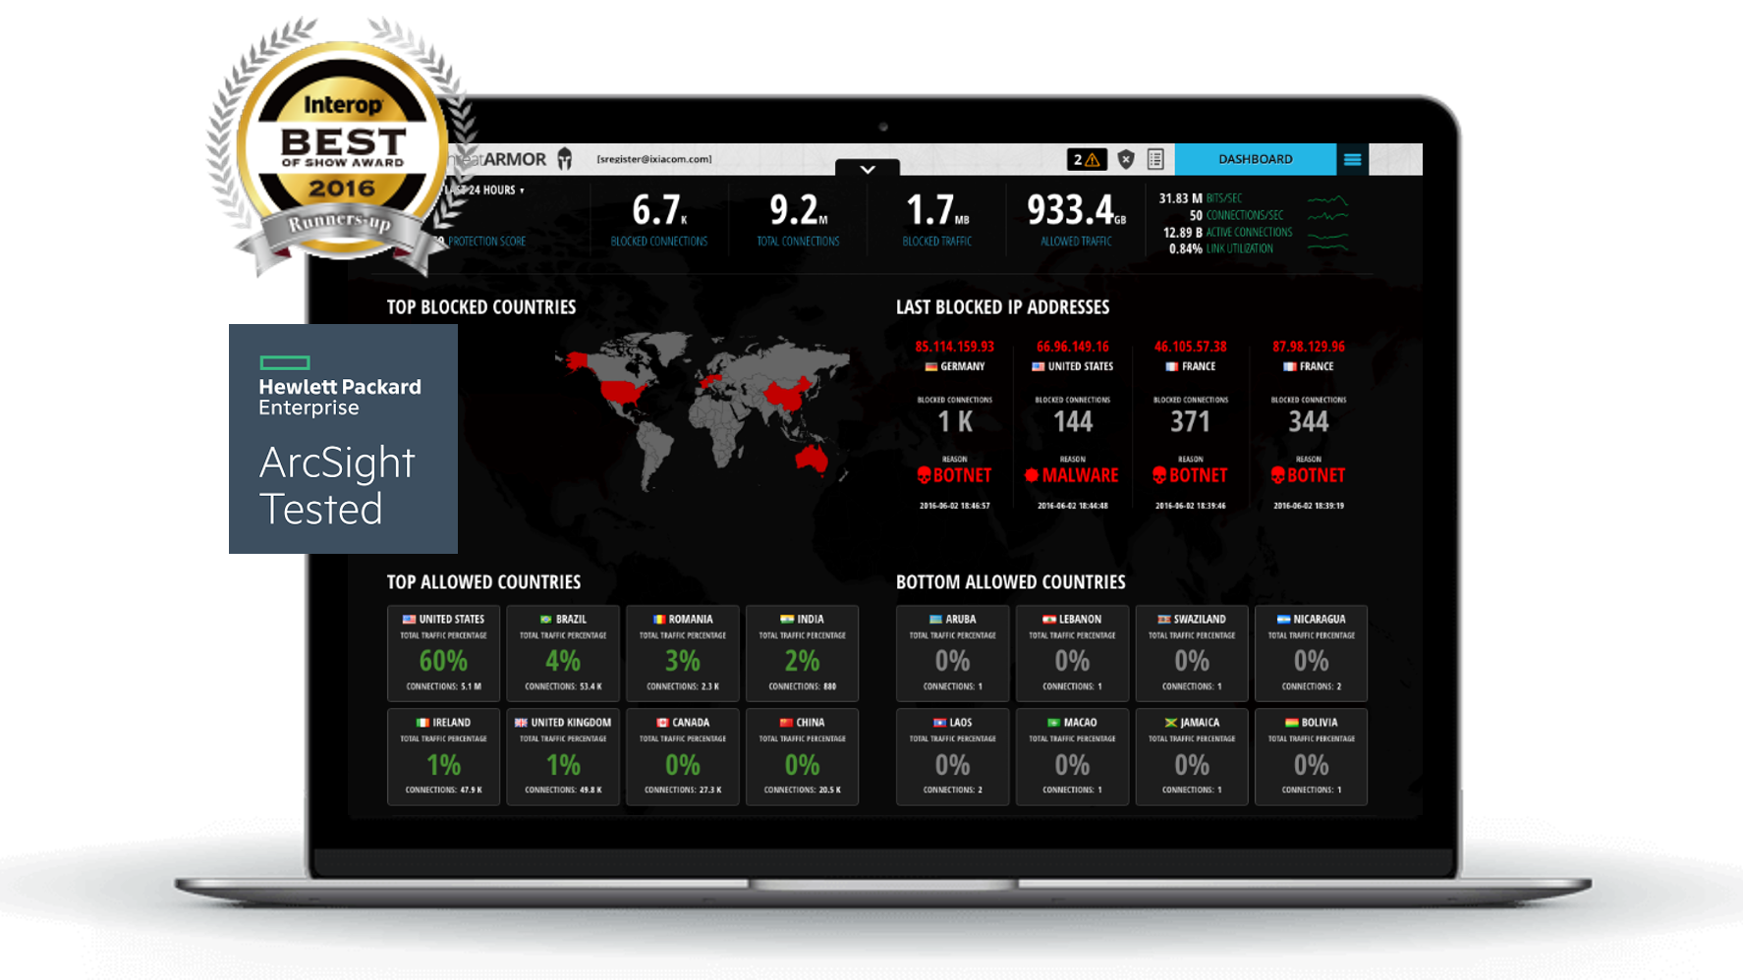The height and width of the screenshot is (980, 1743).
Task: Click the ThreatARMOR spartan helmet logo
Action: tap(565, 159)
